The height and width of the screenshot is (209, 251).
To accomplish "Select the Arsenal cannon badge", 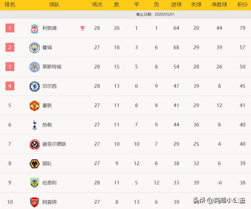I will (35, 202).
